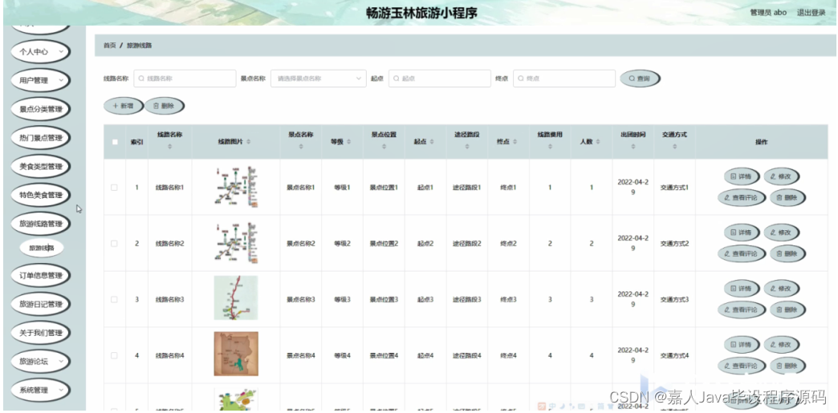Image resolution: width=838 pixels, height=413 pixels.
Task: Open 详情 for row 线路名称3
Action: [741, 289]
